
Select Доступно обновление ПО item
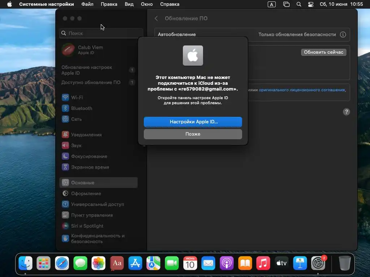pyautogui.click(x=98, y=83)
